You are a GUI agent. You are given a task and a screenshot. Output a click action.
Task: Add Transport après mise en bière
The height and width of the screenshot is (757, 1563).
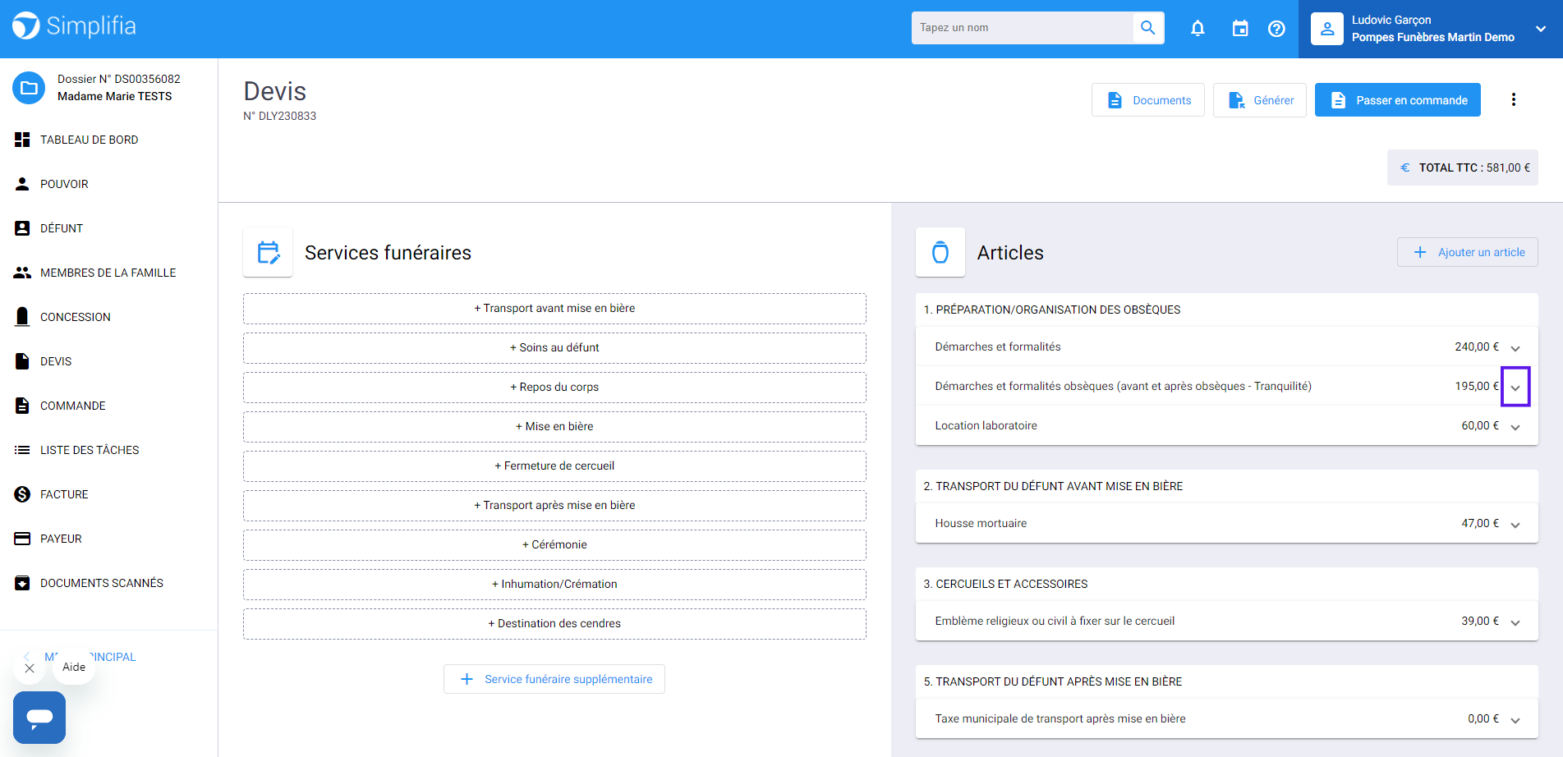pyautogui.click(x=554, y=506)
